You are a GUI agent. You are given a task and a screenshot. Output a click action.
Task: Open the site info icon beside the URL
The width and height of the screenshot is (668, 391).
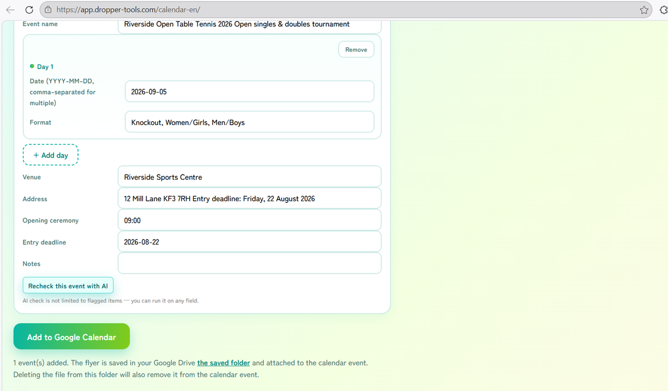pos(48,10)
